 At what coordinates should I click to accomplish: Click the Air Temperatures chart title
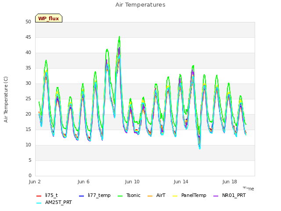pos(140,5)
